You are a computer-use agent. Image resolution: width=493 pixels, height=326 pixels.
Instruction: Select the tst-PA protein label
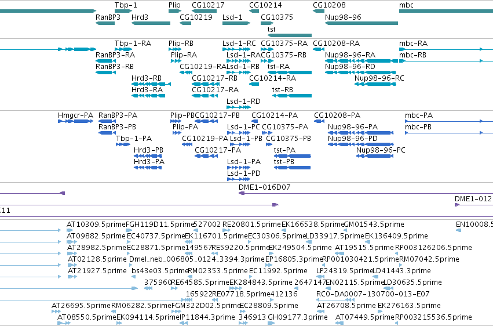(284, 150)
